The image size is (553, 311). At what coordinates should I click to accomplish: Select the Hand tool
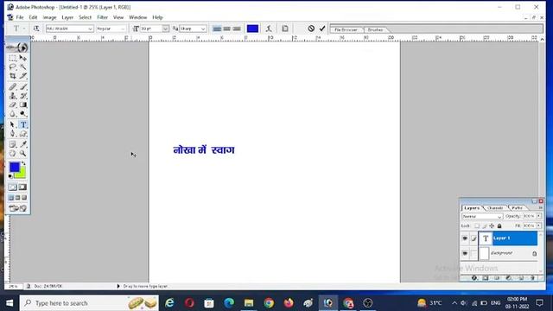click(x=13, y=154)
